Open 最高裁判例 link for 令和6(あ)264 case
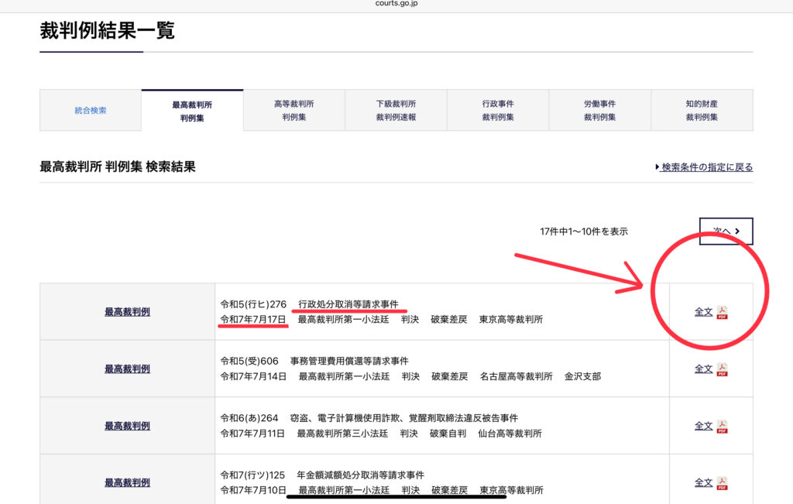Image resolution: width=793 pixels, height=504 pixels. tap(128, 426)
